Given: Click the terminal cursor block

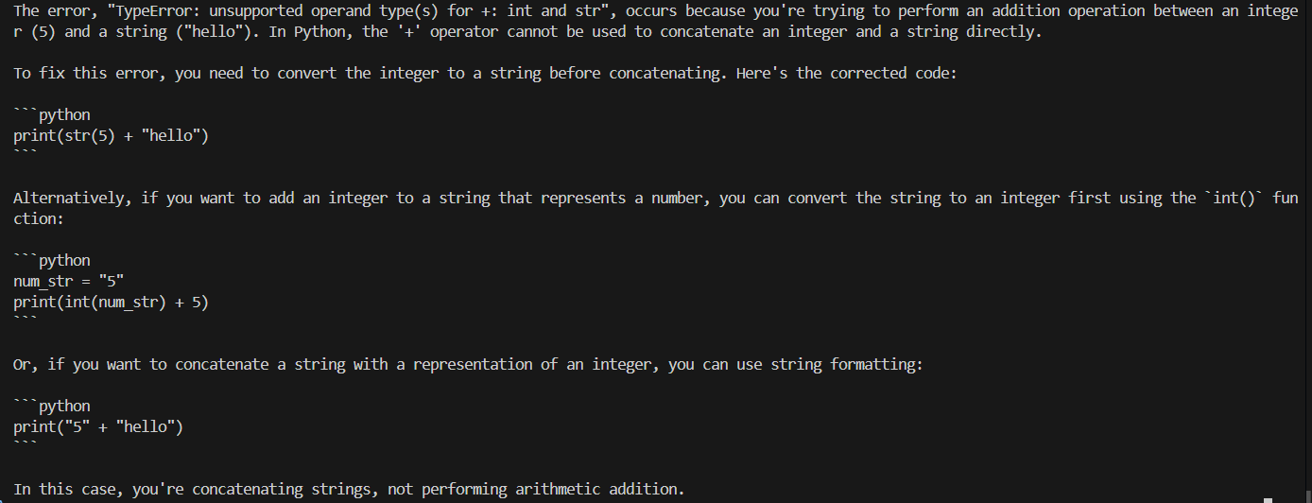Looking at the screenshot, I should point(1269,500).
